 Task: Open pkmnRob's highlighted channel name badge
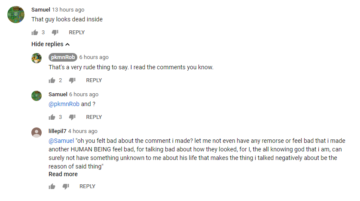point(63,57)
